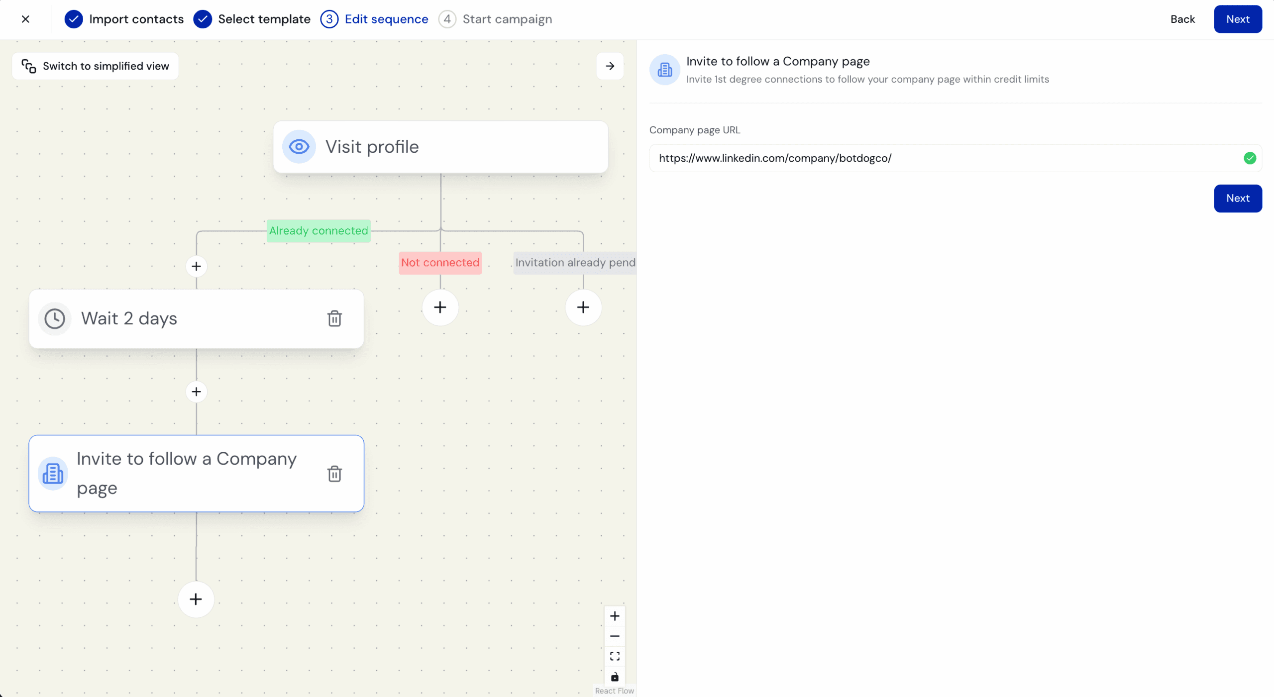Add a step under the Already connected branch

pos(196,267)
